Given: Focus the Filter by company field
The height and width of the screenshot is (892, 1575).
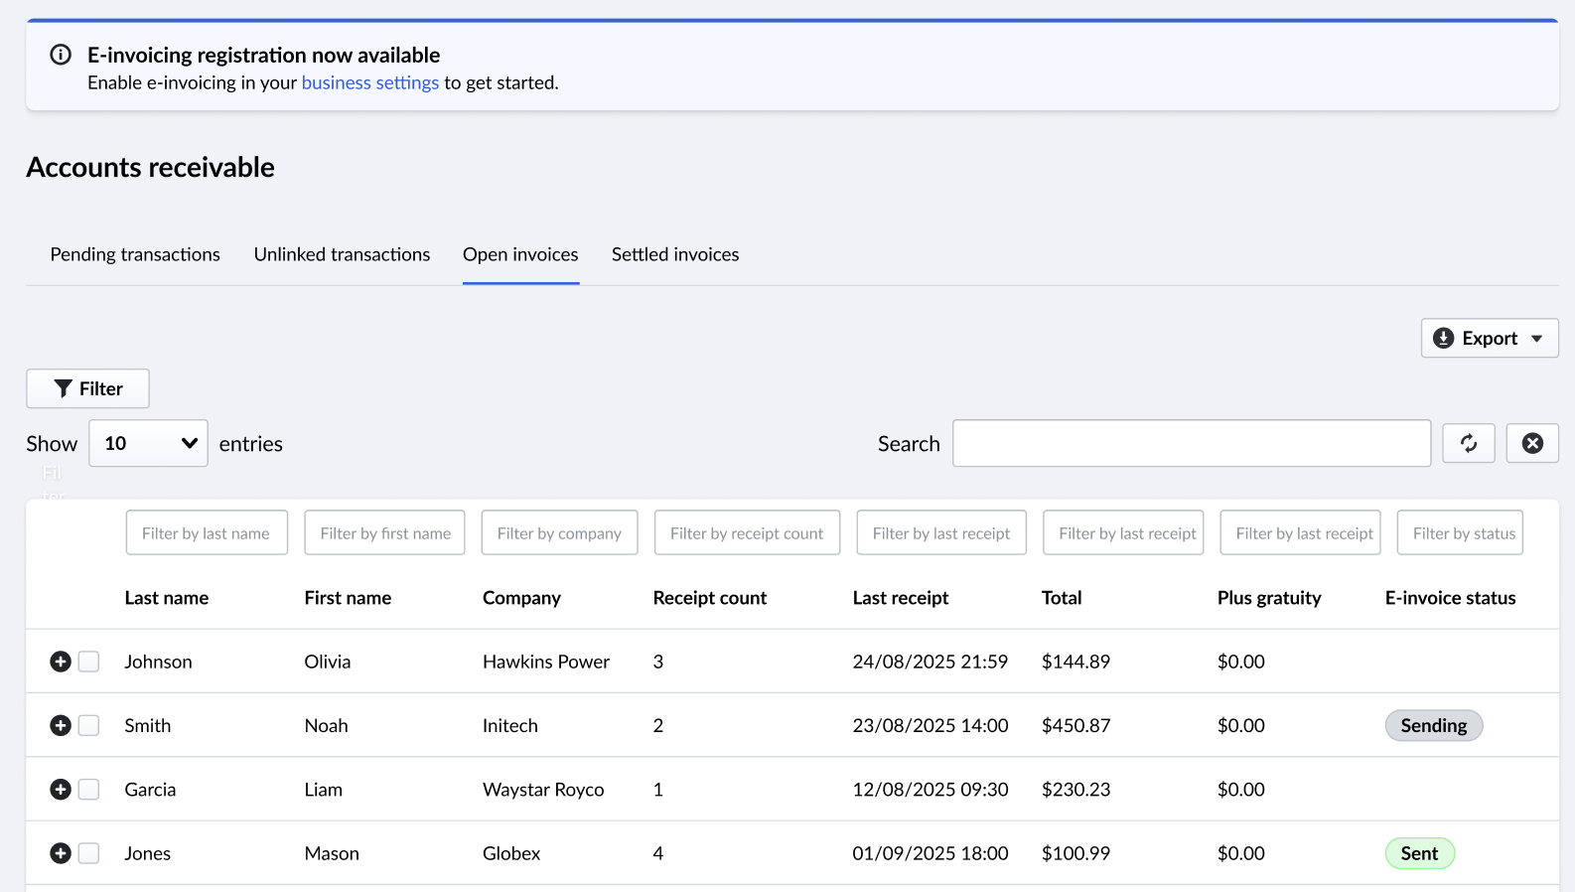Looking at the screenshot, I should point(559,533).
